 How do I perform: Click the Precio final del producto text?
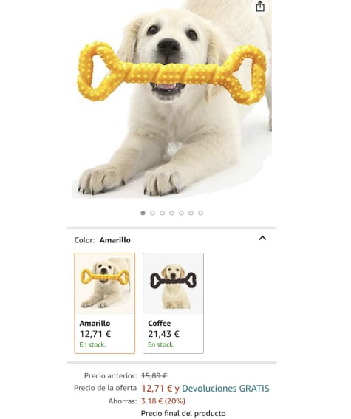coord(183,413)
